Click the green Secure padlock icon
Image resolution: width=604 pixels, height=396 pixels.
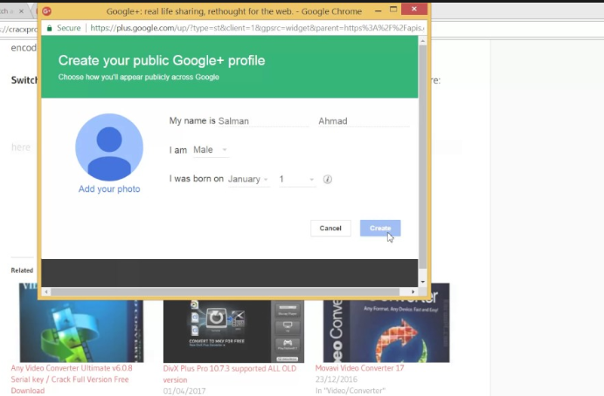pos(51,28)
